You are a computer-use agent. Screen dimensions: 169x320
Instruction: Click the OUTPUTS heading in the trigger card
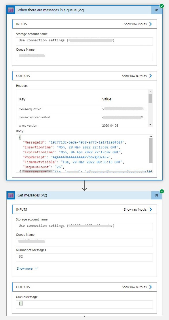23,76
